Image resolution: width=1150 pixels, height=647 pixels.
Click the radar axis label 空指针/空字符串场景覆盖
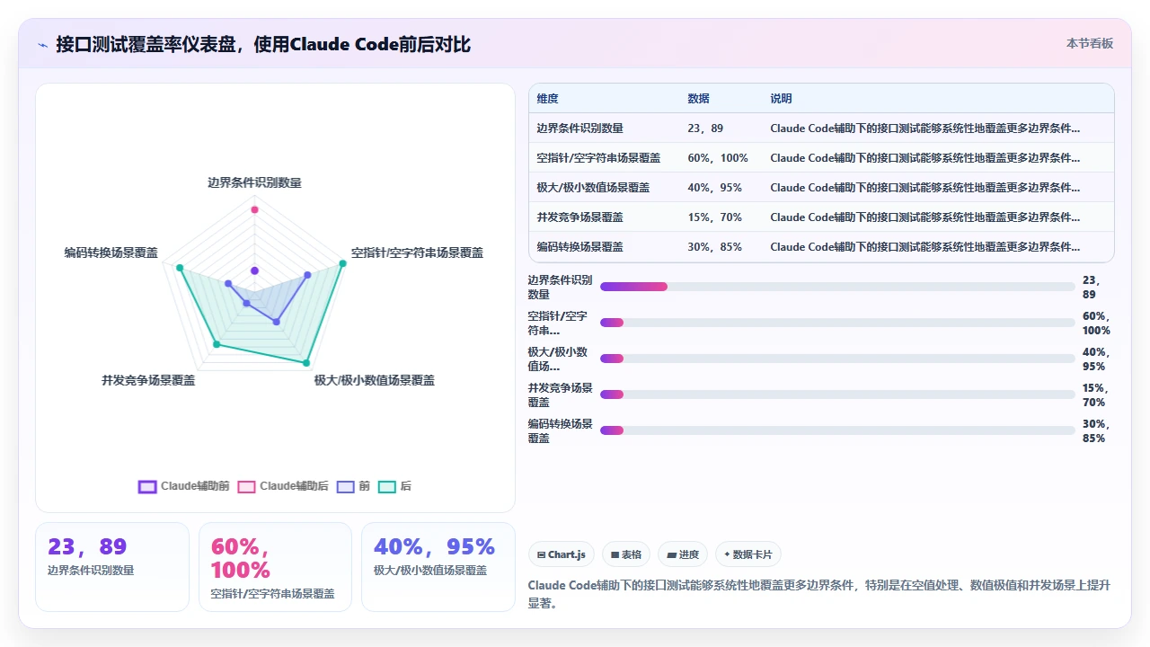click(x=418, y=253)
